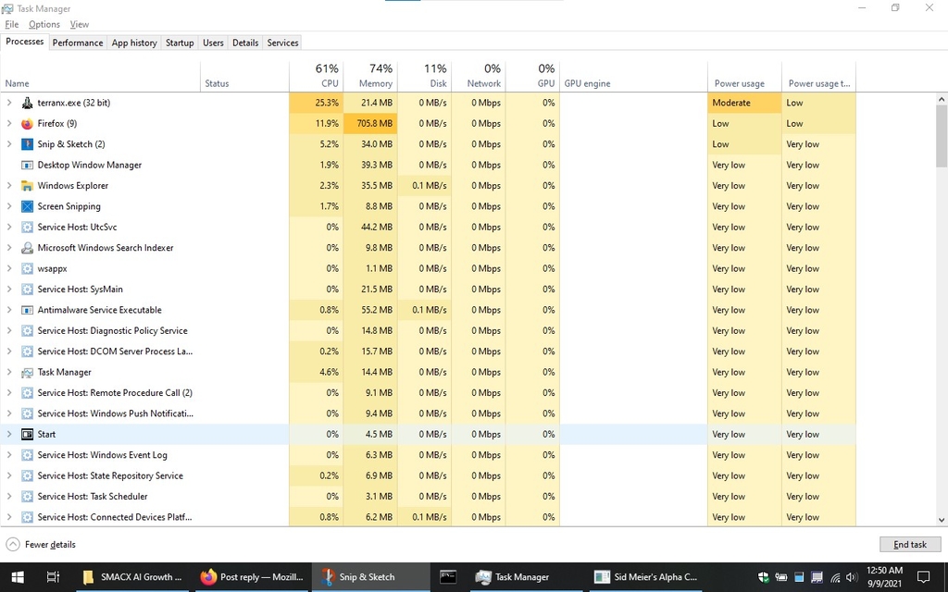Expand Service Host: UtcSvc entry
The height and width of the screenshot is (592, 948).
[9, 228]
